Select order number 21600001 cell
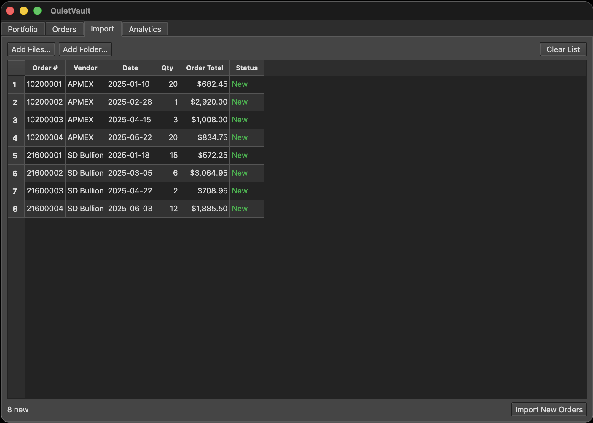The height and width of the screenshot is (423, 593). pyautogui.click(x=45, y=156)
